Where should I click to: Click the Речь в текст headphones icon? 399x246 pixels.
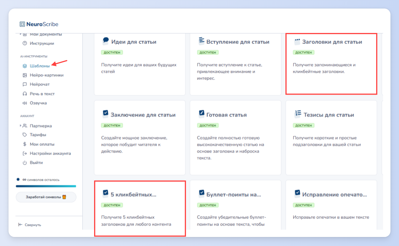[x=25, y=94]
